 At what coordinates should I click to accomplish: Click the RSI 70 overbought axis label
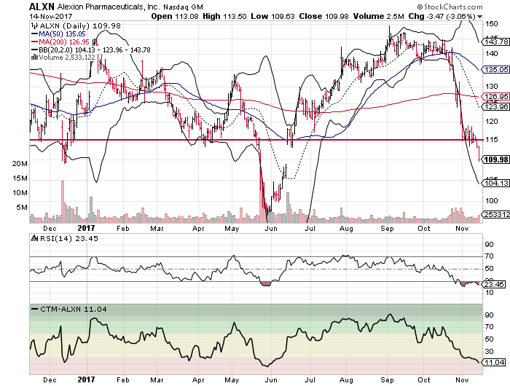pos(489,256)
